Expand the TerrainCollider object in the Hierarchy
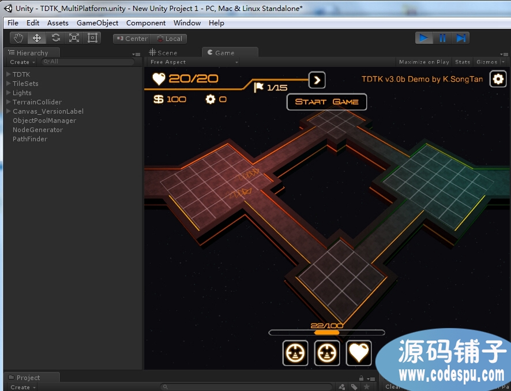 click(9, 102)
